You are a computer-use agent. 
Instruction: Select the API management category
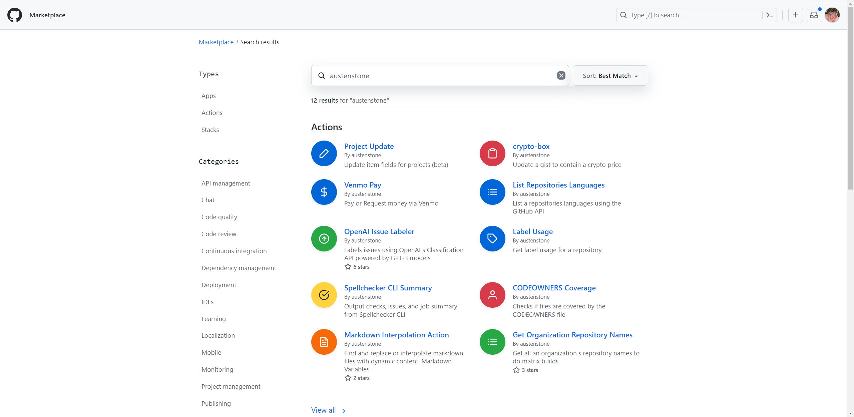point(226,183)
